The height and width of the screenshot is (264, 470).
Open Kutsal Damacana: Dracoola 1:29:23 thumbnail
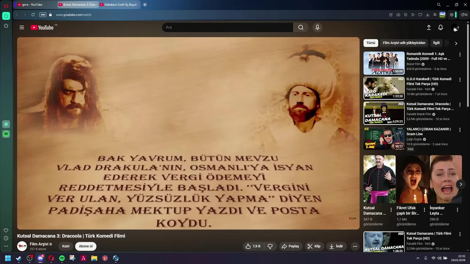coord(384,113)
